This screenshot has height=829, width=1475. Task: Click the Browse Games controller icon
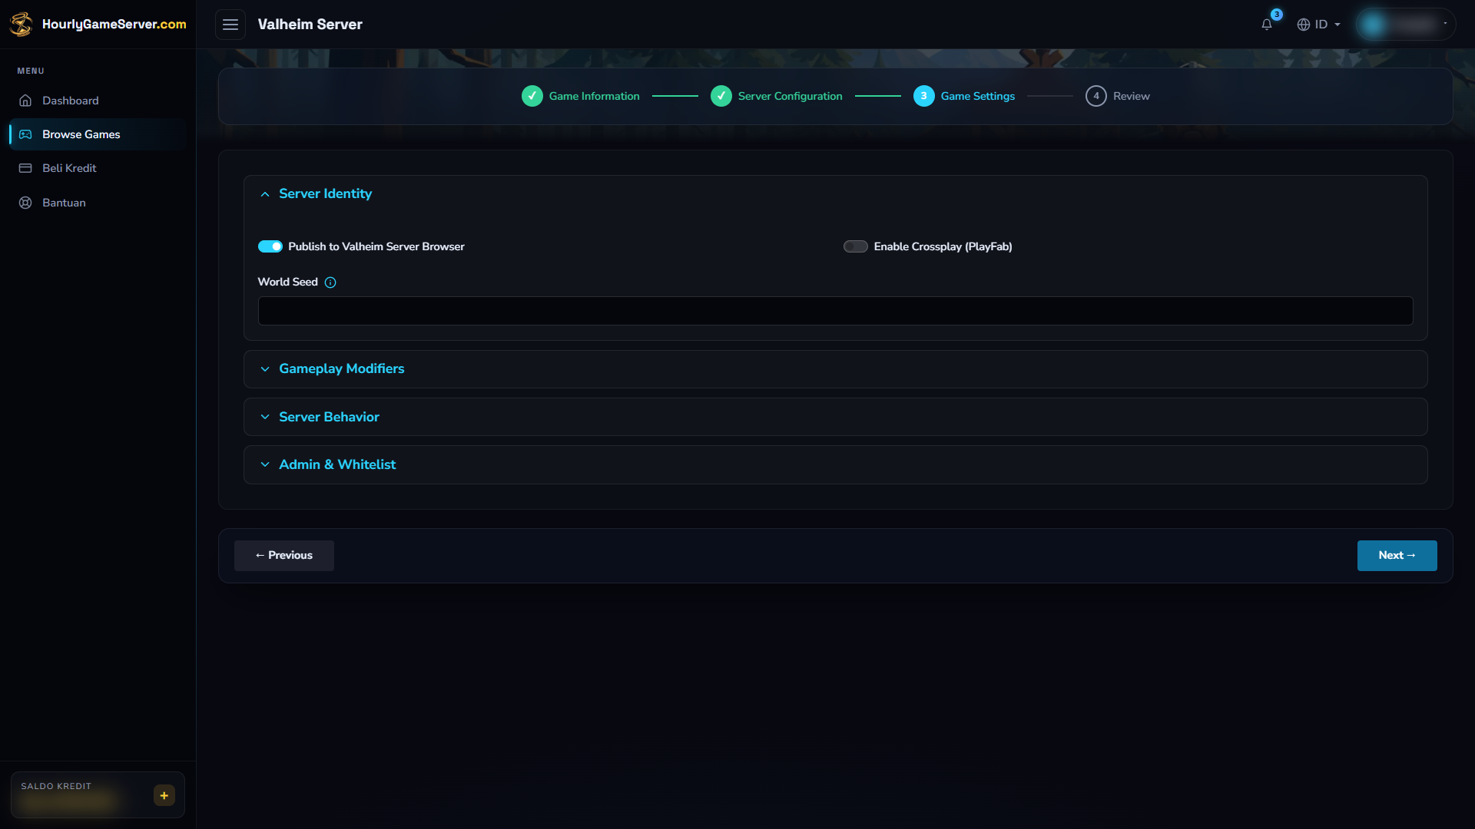(25, 134)
